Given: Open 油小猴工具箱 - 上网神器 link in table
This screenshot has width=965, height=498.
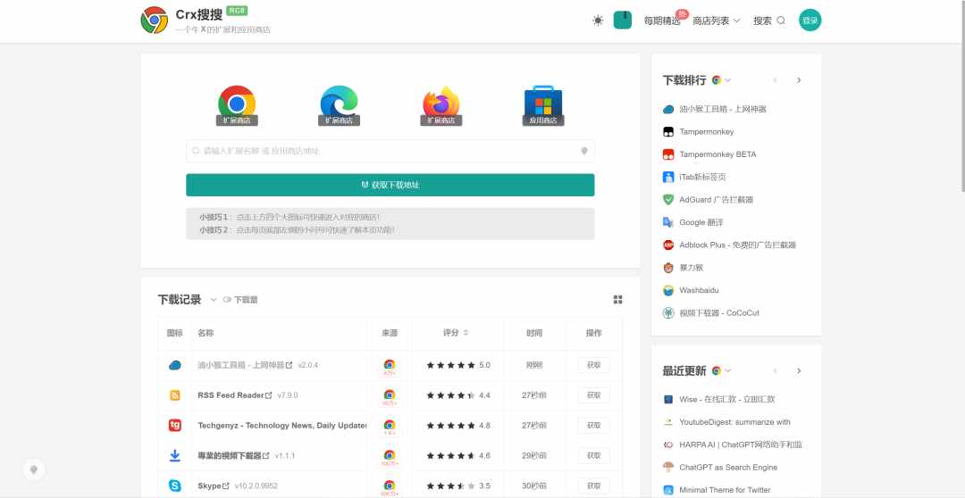Looking at the screenshot, I should click(x=245, y=365).
